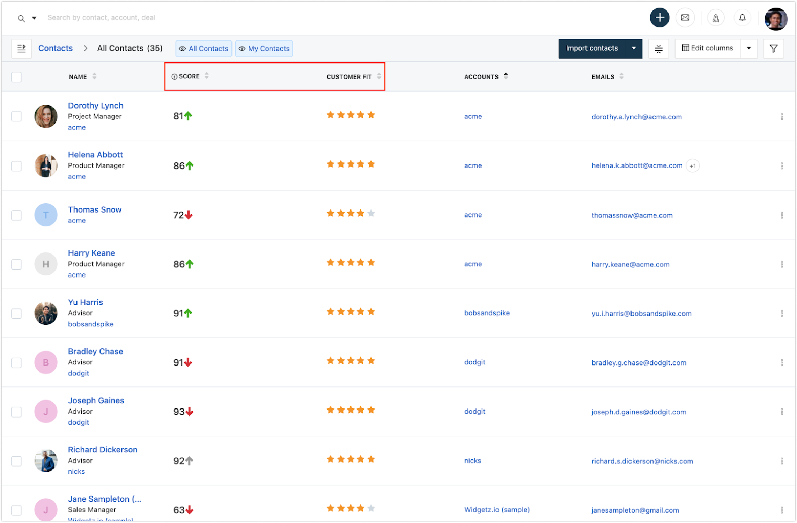This screenshot has width=797, height=523.
Task: Open the email envelope icon
Action: (x=685, y=17)
